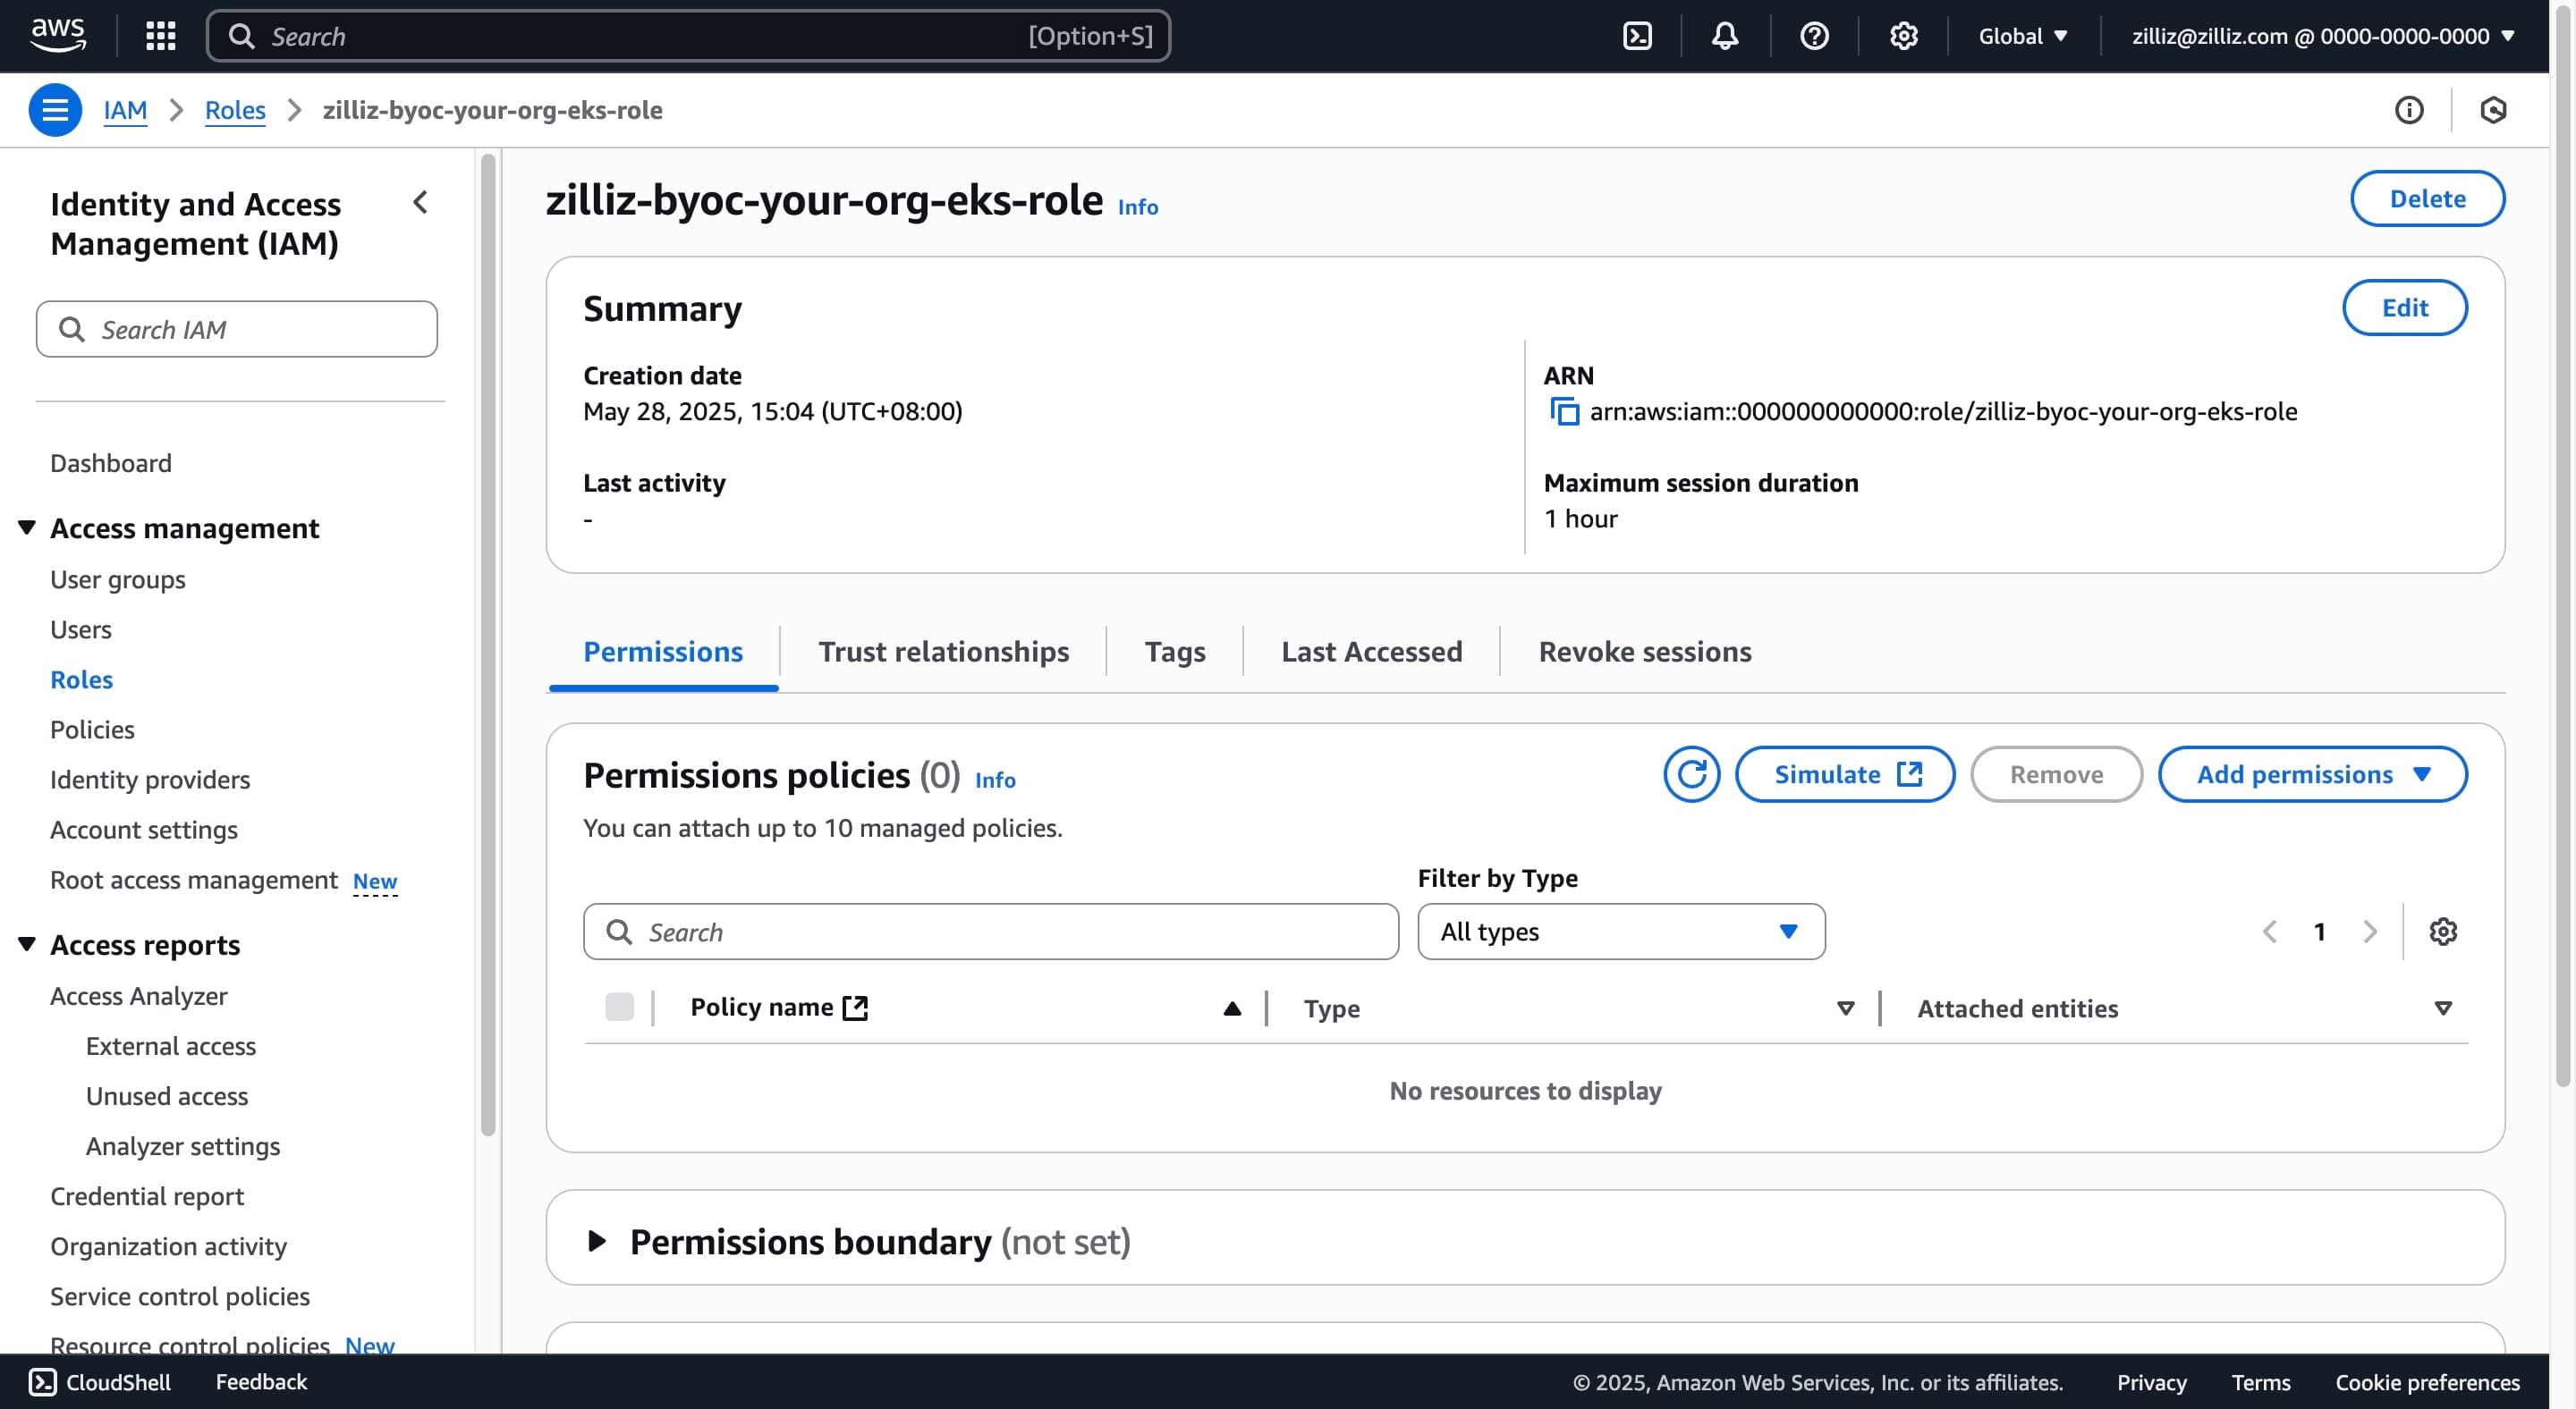The image size is (2576, 1409).
Task: Collapse the Access reports section
Action: pyautogui.click(x=27, y=943)
